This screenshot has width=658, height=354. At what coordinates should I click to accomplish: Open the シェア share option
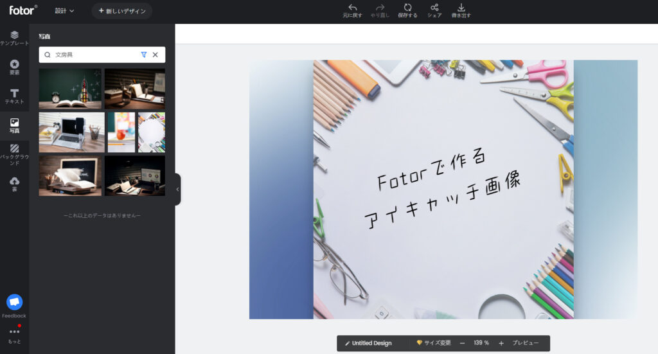click(x=434, y=11)
